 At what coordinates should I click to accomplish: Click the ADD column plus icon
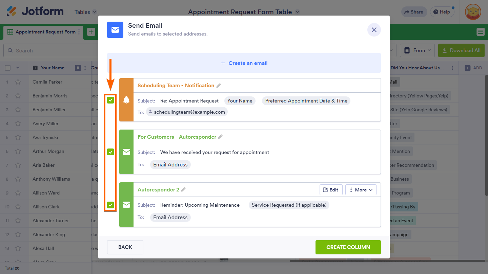[x=468, y=68]
